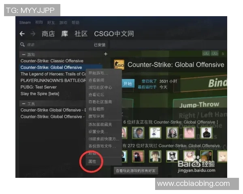The width and height of the screenshot is (243, 194).
Task: Select Slay the Spire [beta]
Action: tap(40, 94)
